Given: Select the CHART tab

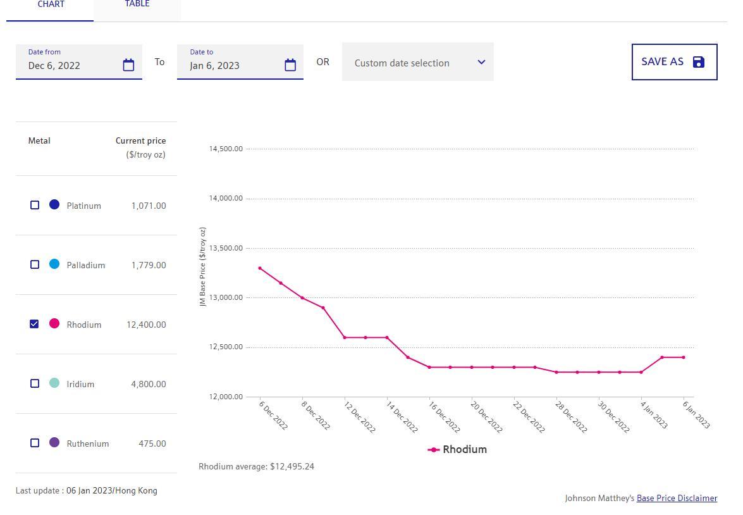Looking at the screenshot, I should tap(51, 4).
